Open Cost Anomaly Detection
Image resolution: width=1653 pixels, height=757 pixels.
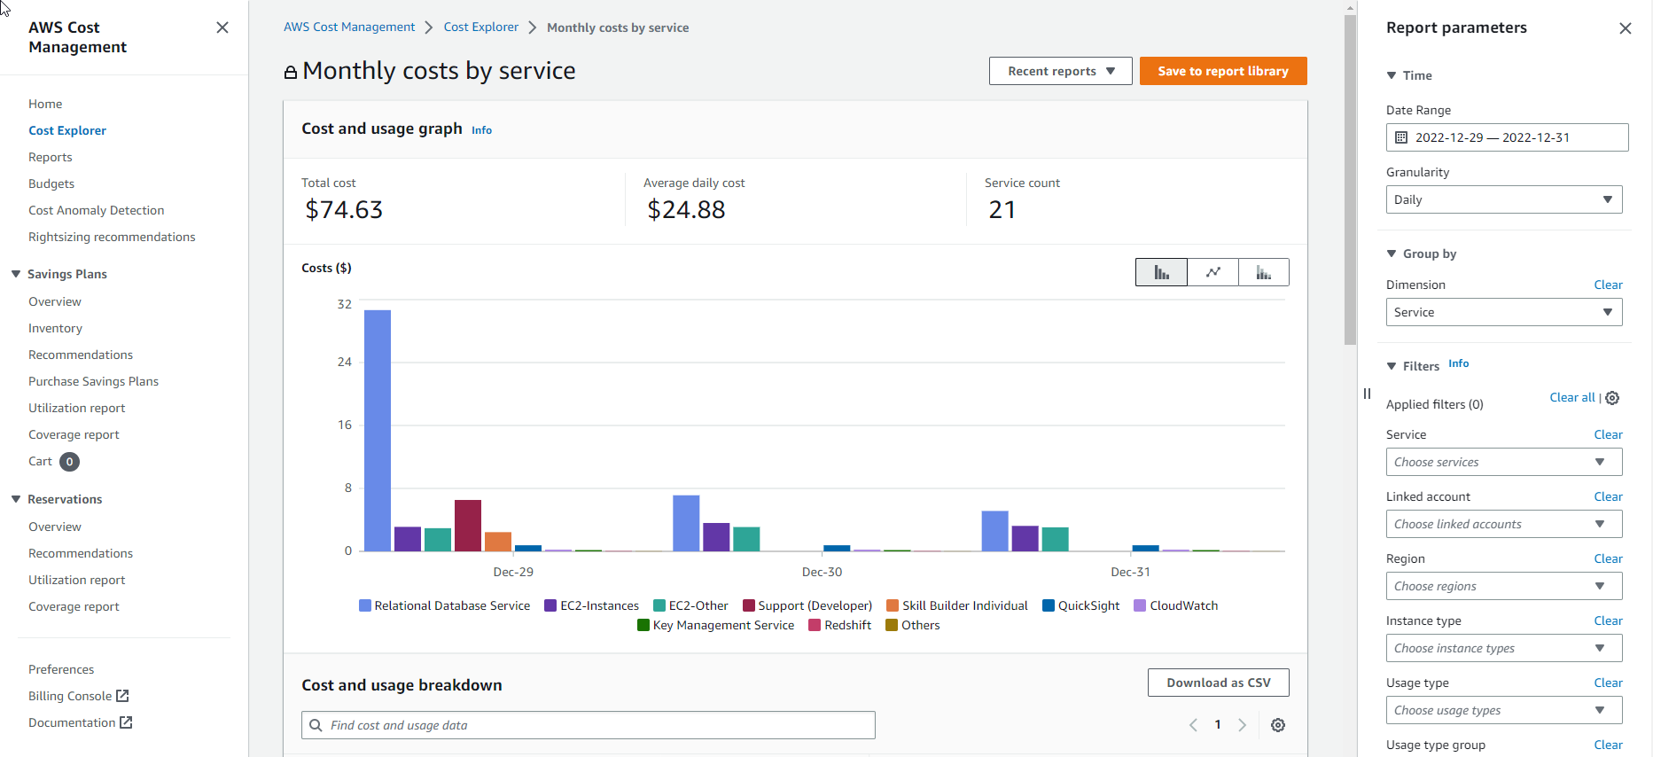pos(97,210)
